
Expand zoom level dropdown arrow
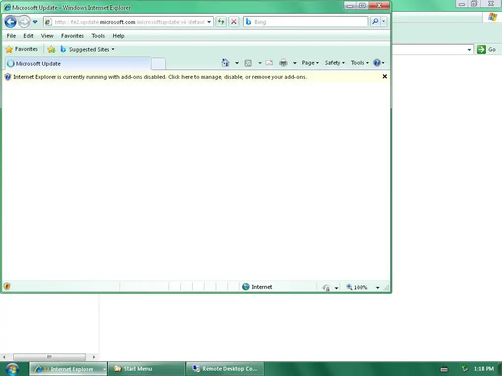377,288
